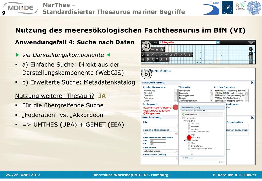
Task: Check the Amphibien checkbox
Action: coord(189,127)
